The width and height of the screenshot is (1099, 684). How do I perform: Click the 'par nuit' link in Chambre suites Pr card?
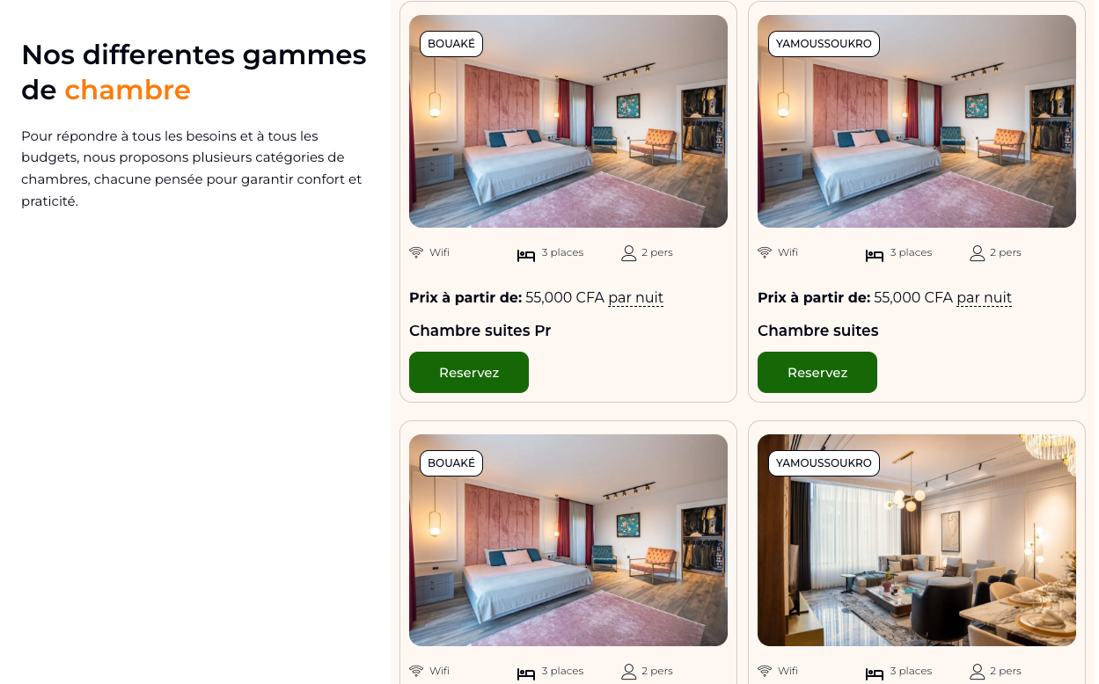(x=636, y=298)
